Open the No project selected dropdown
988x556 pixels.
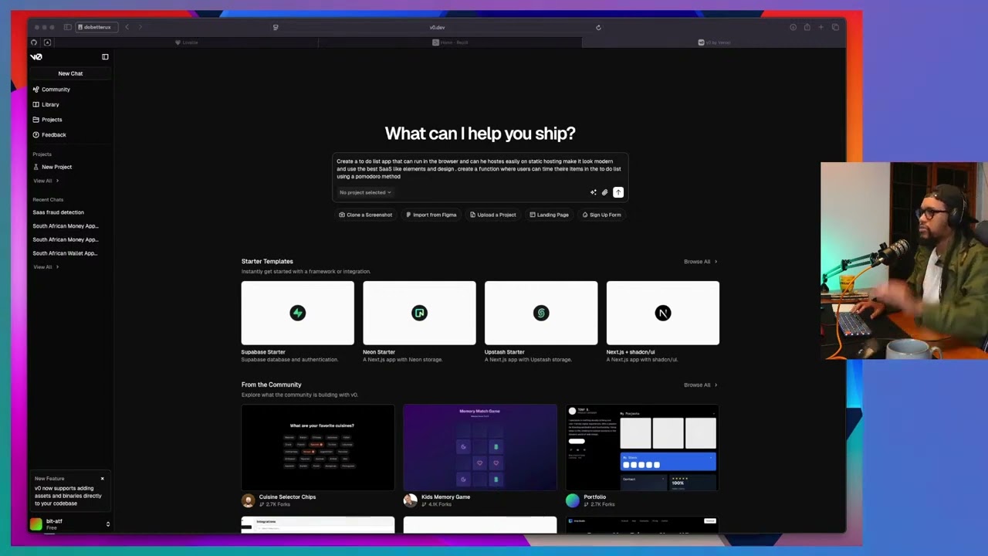pyautogui.click(x=365, y=192)
